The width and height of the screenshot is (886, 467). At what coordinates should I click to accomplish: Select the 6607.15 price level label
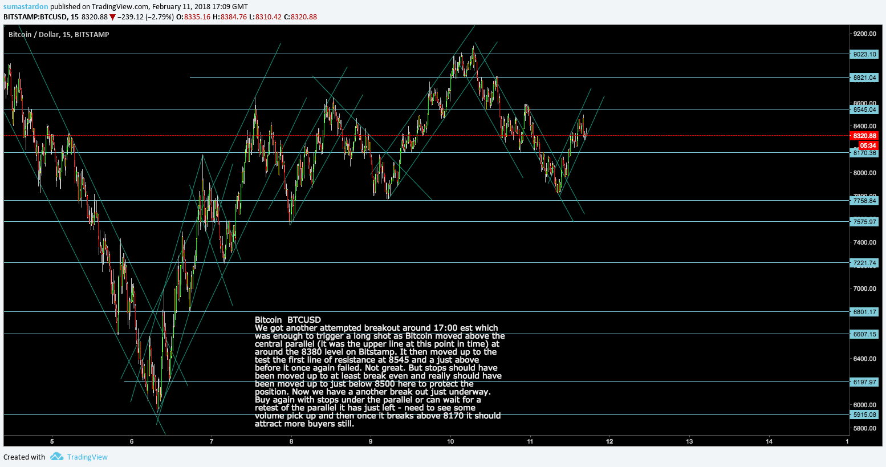[865, 334]
